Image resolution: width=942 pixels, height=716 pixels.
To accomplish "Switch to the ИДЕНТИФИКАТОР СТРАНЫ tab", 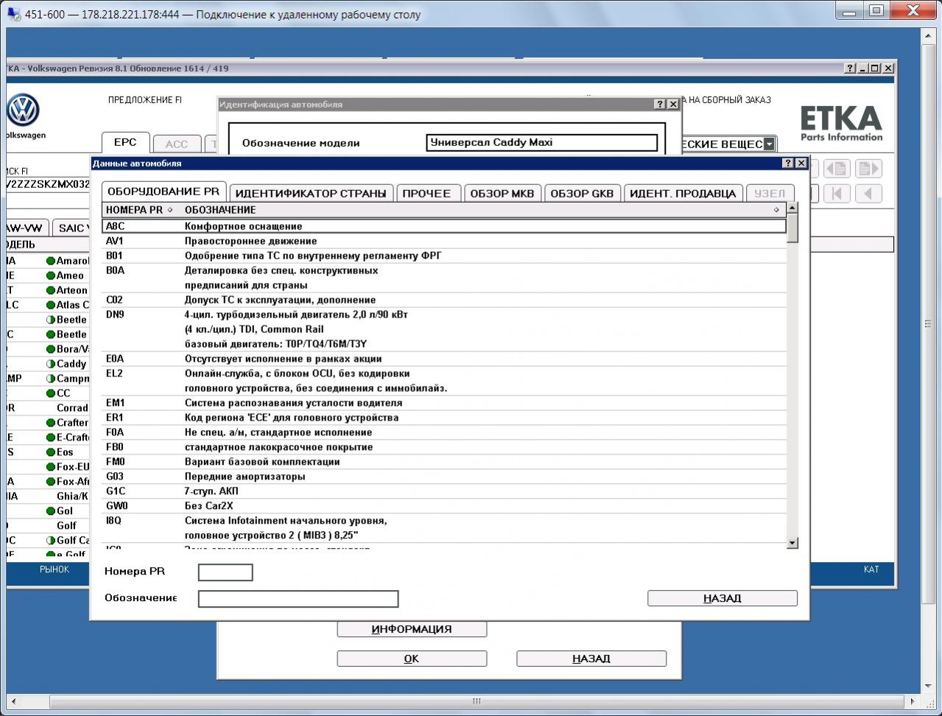I will pos(311,193).
